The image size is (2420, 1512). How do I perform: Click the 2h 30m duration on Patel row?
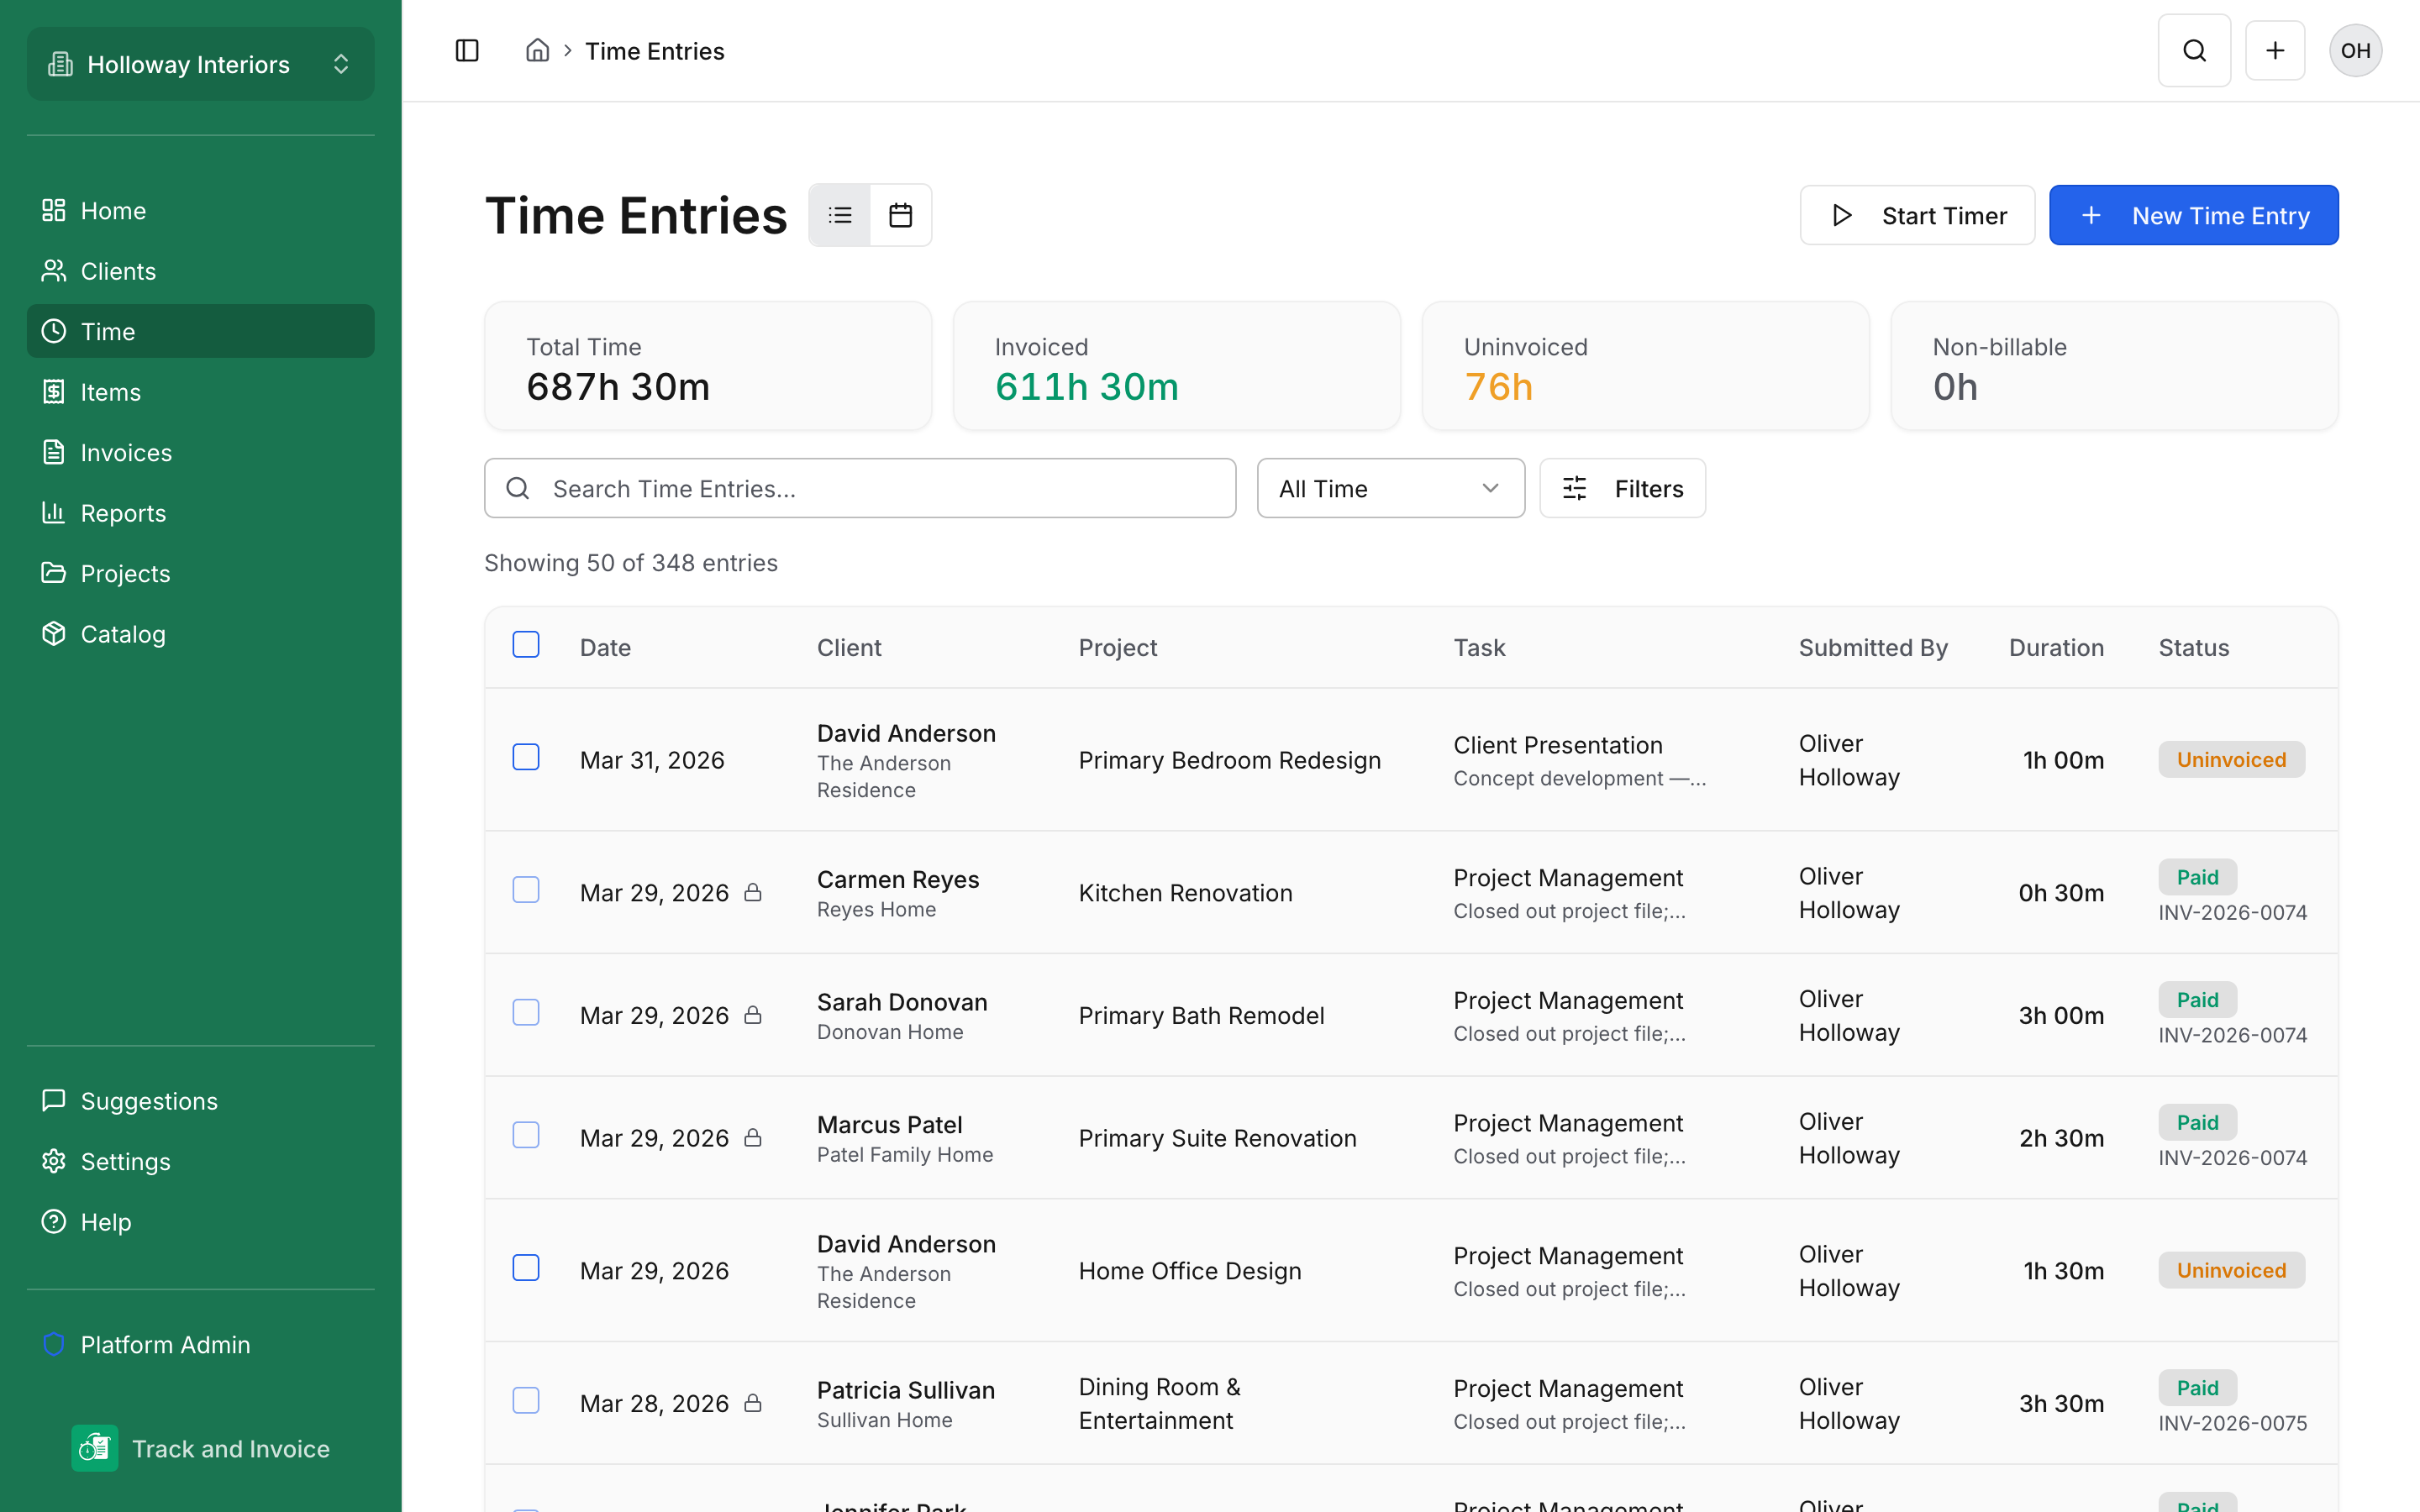2061,1138
